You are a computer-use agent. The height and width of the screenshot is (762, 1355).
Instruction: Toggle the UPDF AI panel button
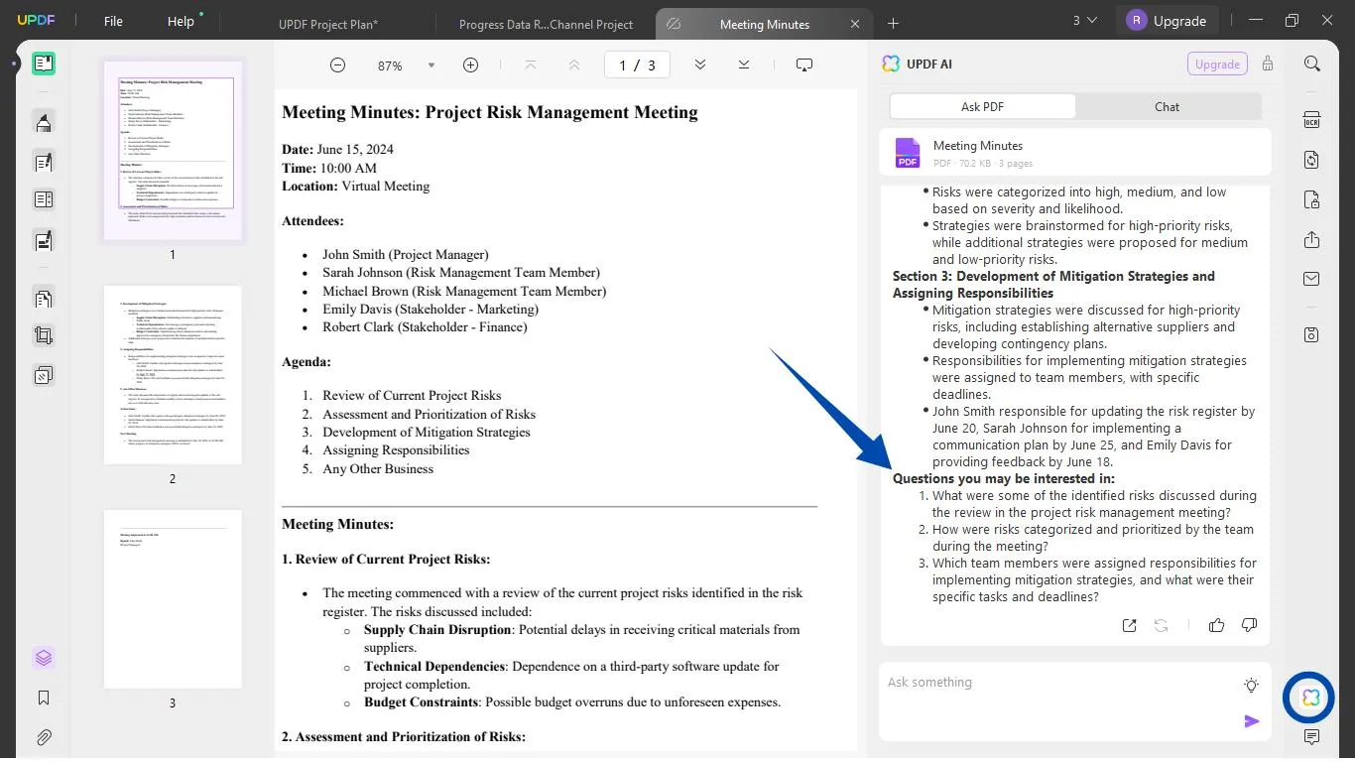tap(1311, 698)
